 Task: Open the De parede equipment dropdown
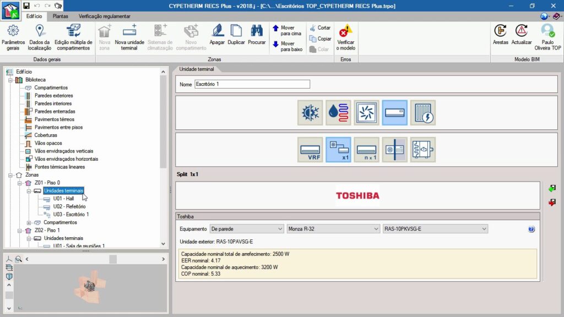pos(247,229)
